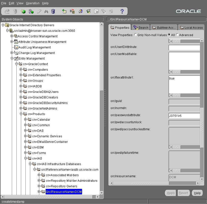Switch to the Subtree Access tab
207x204 pixels.
(164, 28)
